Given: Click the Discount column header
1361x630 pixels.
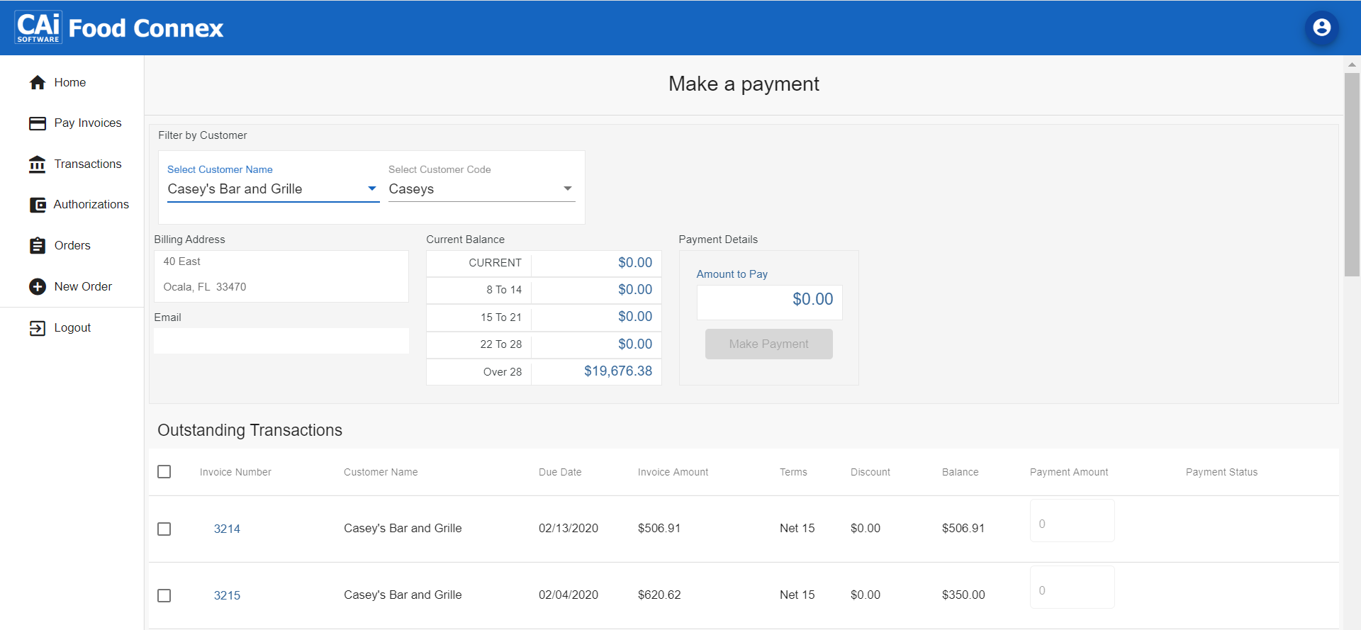Looking at the screenshot, I should pos(870,473).
